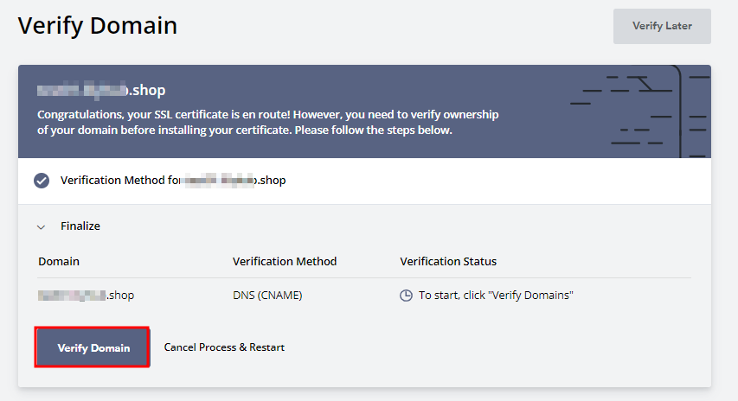
Task: Click the Verification Method column header
Action: click(285, 261)
